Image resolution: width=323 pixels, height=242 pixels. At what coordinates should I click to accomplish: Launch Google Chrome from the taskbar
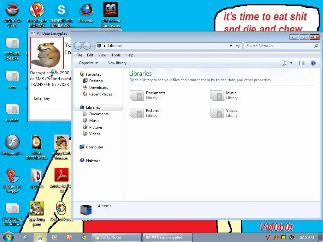[x=83, y=237]
